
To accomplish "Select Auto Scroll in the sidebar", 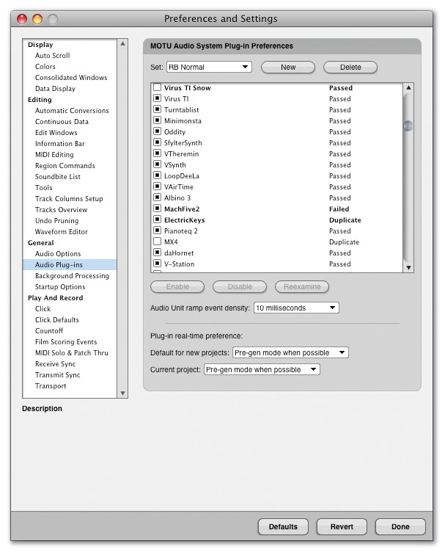I will pos(52,56).
